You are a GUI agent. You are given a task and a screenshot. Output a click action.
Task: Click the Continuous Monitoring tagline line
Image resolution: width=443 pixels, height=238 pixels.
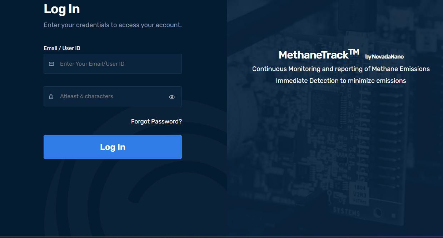click(x=341, y=69)
